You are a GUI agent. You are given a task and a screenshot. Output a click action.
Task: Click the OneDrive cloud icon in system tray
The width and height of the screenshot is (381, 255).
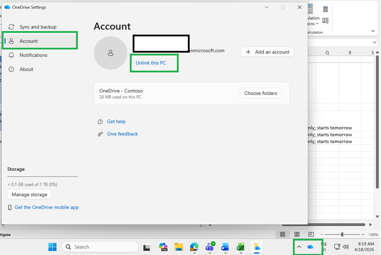310,247
